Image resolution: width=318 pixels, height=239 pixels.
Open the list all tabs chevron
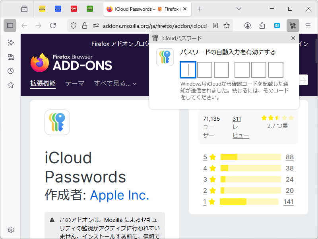pos(238,9)
